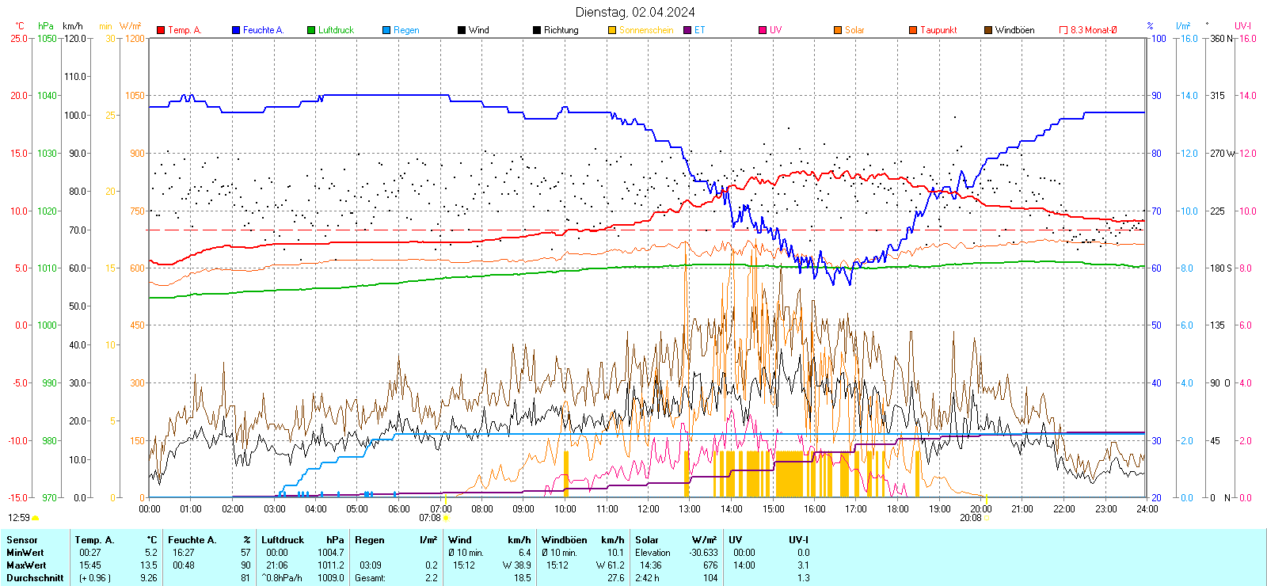Click the sunrise sun marker at 07:08

click(446, 518)
